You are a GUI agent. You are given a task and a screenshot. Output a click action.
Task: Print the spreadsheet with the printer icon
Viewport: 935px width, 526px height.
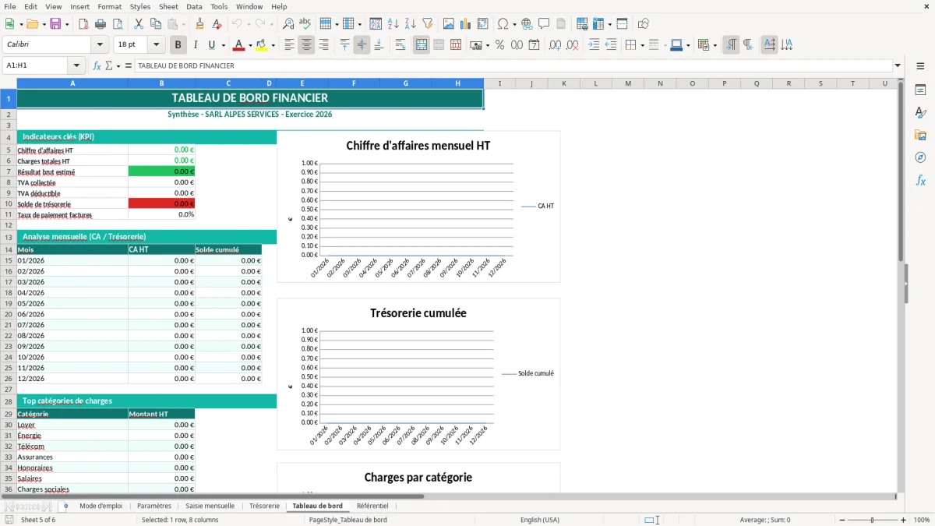pyautogui.click(x=100, y=24)
